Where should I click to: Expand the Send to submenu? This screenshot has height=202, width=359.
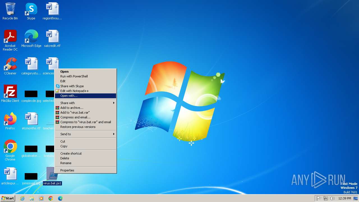click(x=86, y=134)
